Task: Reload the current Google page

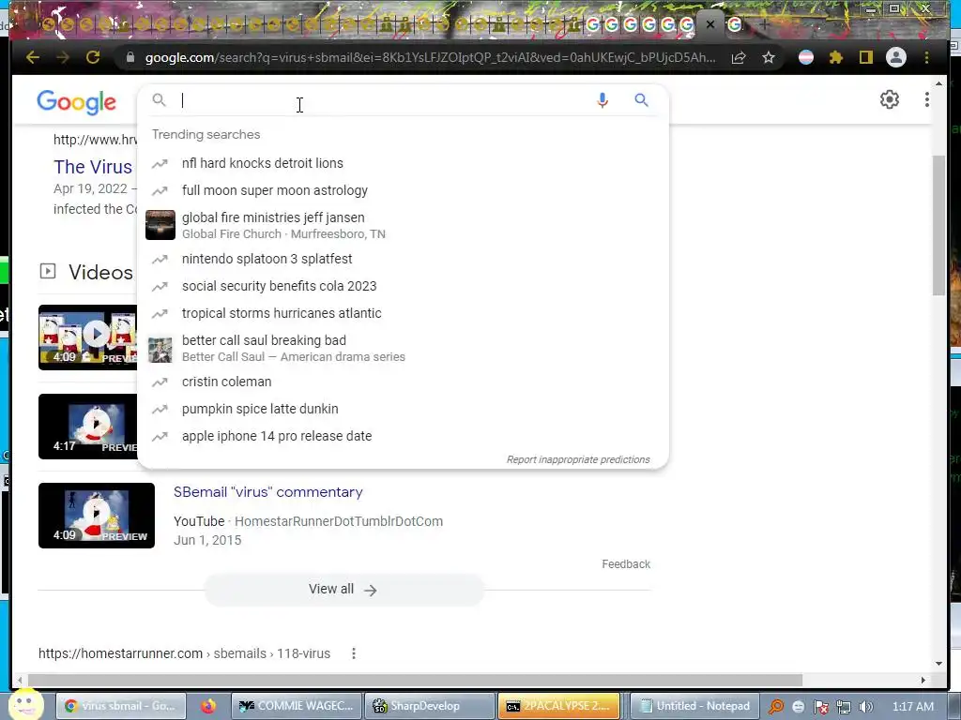Action: click(93, 57)
